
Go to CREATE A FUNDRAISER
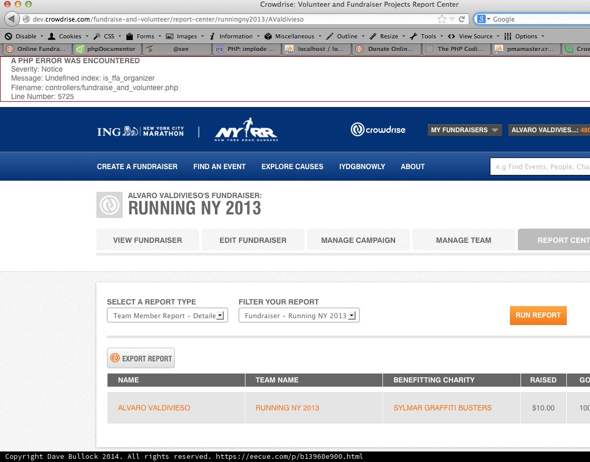coord(137,166)
